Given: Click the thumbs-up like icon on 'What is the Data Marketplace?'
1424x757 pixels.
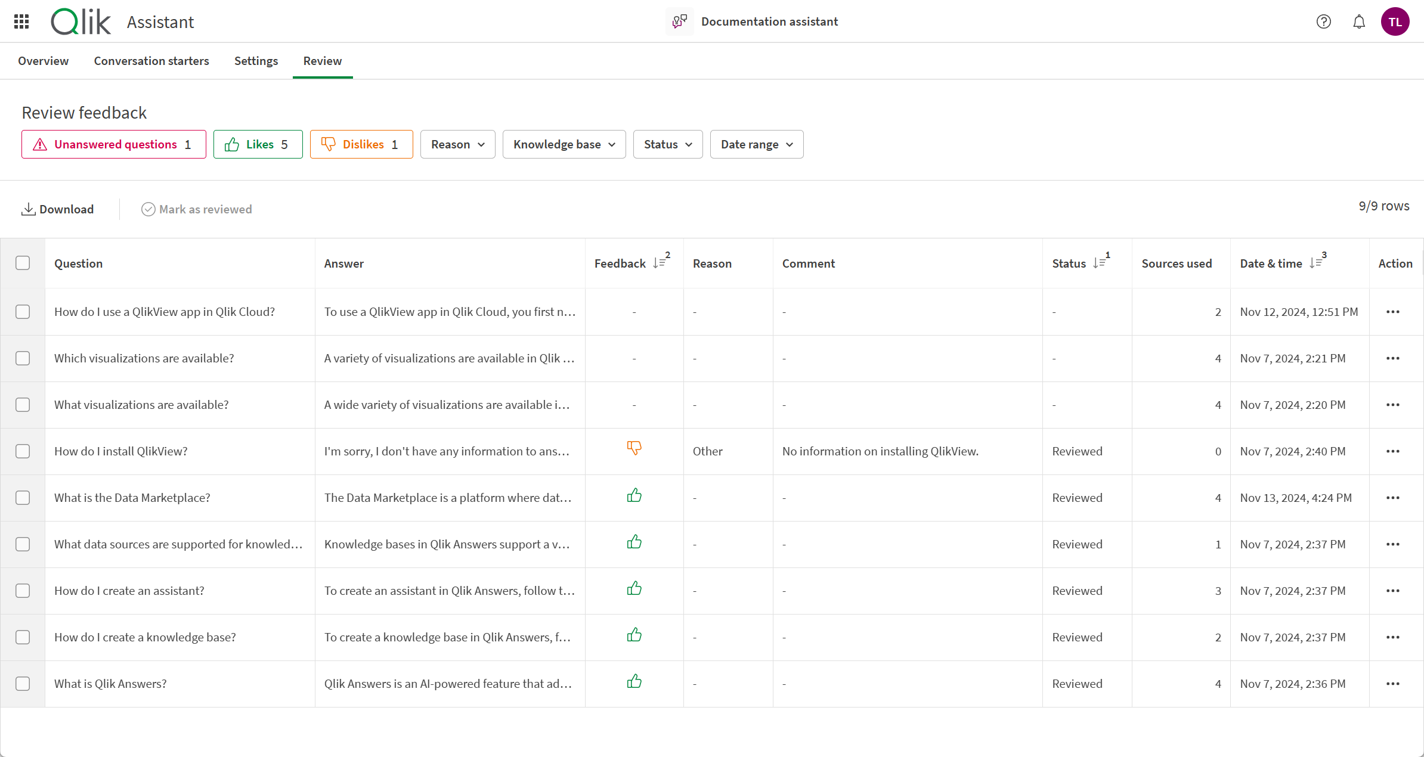Looking at the screenshot, I should (x=634, y=496).
